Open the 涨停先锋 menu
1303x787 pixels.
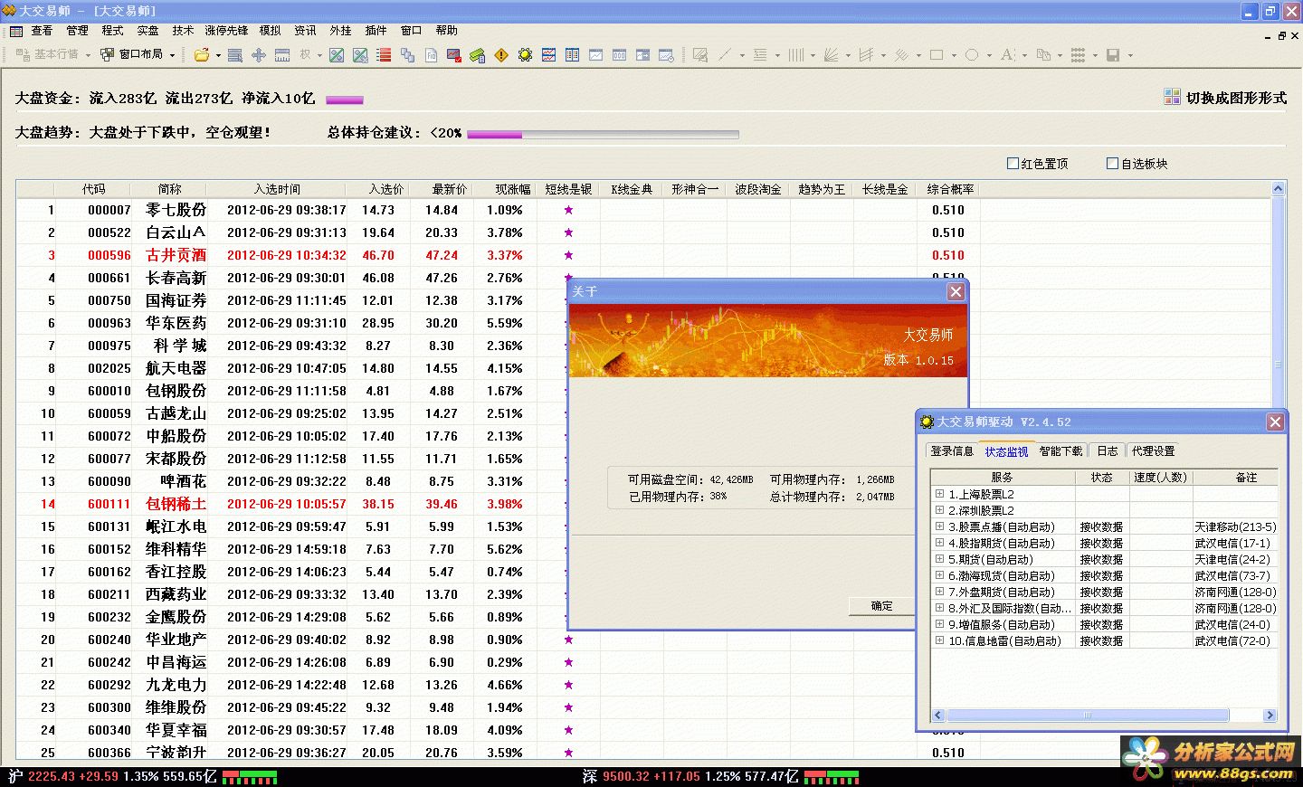(x=226, y=31)
